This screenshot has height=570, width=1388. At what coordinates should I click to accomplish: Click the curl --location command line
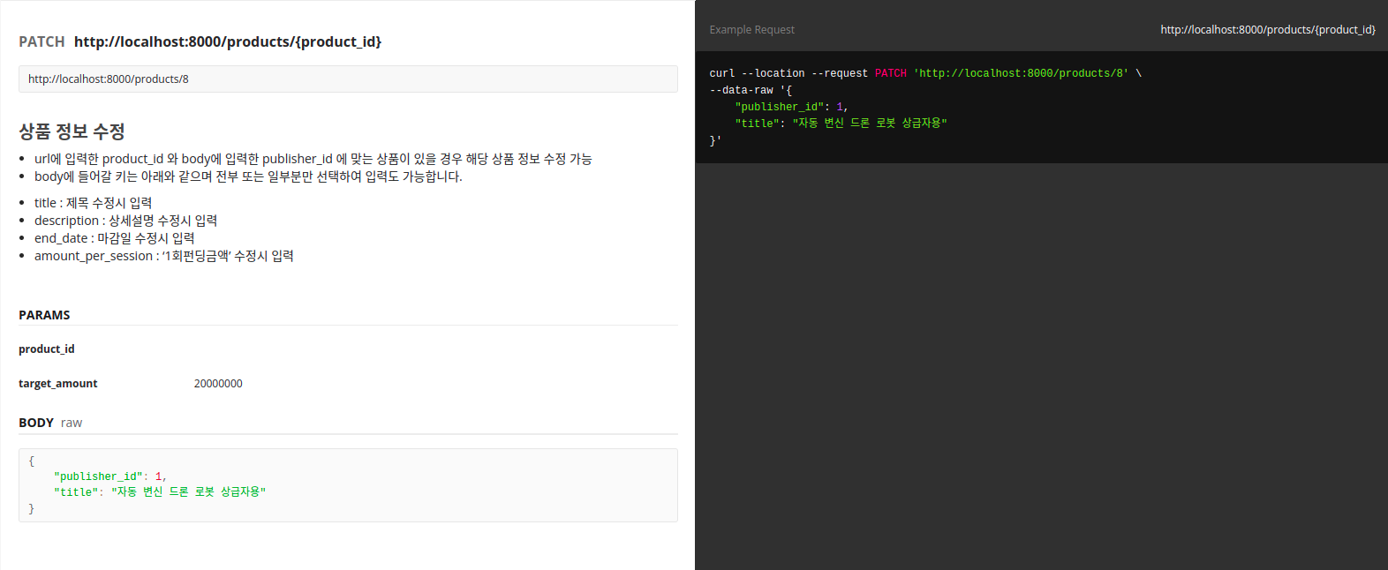click(925, 73)
